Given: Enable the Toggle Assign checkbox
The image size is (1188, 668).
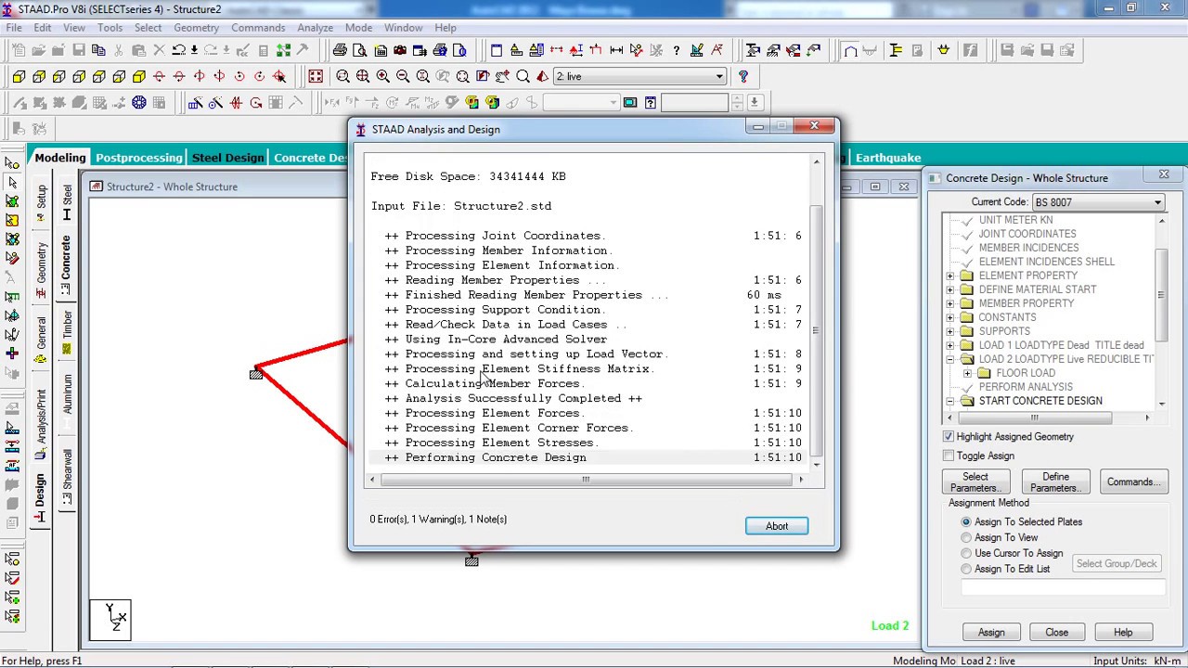Looking at the screenshot, I should [949, 456].
